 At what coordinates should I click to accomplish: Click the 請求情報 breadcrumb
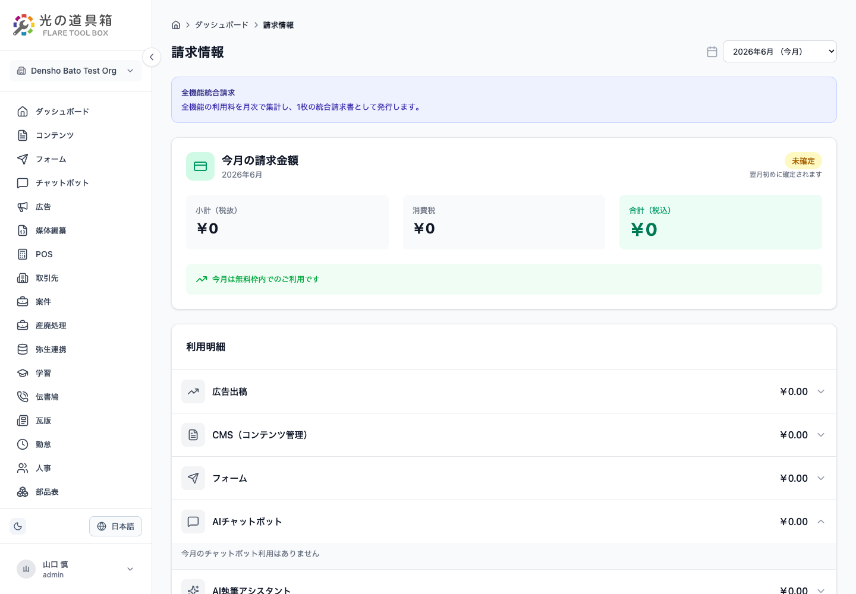pos(278,25)
